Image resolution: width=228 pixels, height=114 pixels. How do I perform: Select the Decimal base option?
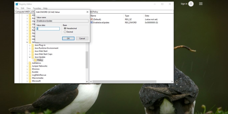[65, 32]
